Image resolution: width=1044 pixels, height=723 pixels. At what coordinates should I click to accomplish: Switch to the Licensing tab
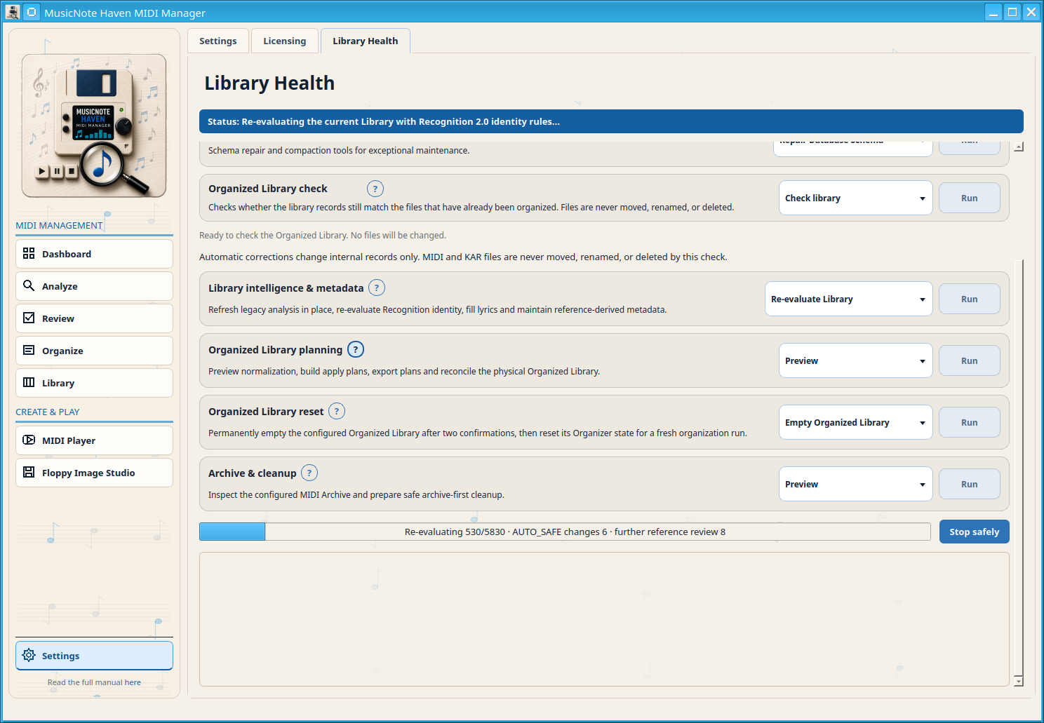pyautogui.click(x=284, y=41)
